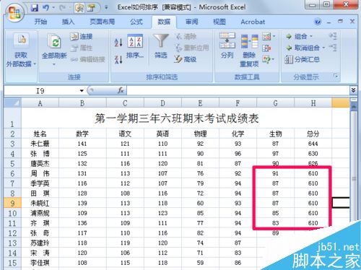Screen dimensions: 361x270
Task: Click in the formula bar input
Action: tap(238, 90)
